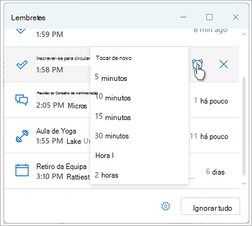Viewport: 252px width, 226px height.
Task: Close the Lembretes window
Action: pos(235,17)
